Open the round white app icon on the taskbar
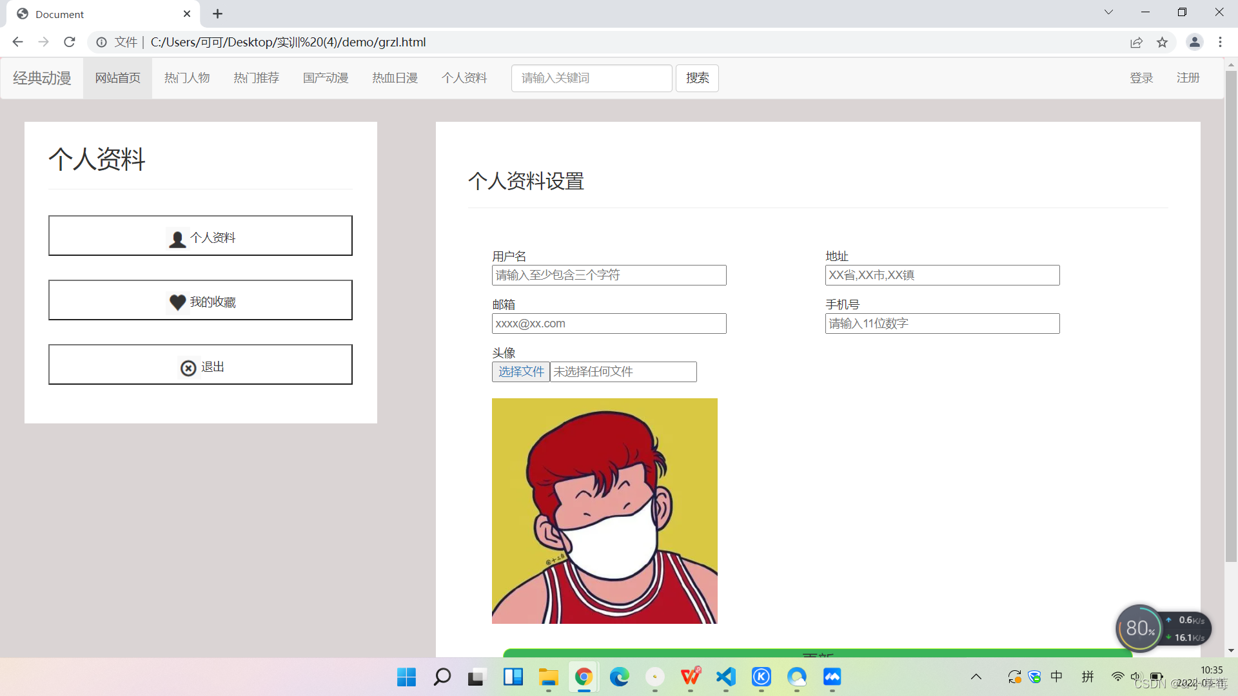Screen dimensions: 1238x696 [654, 677]
